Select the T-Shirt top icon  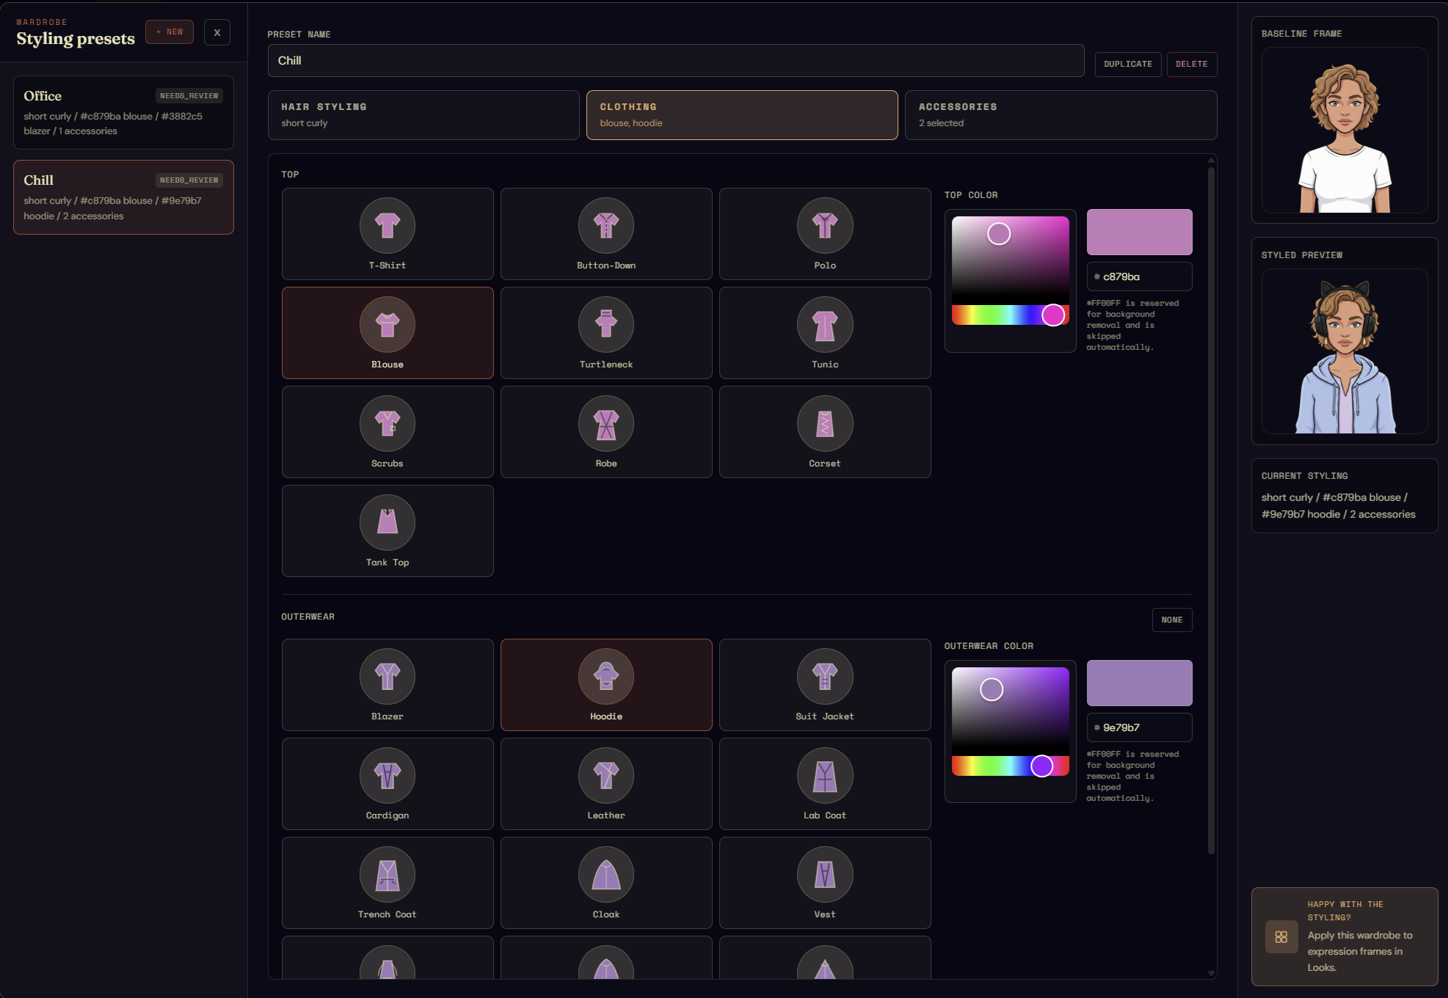[388, 225]
